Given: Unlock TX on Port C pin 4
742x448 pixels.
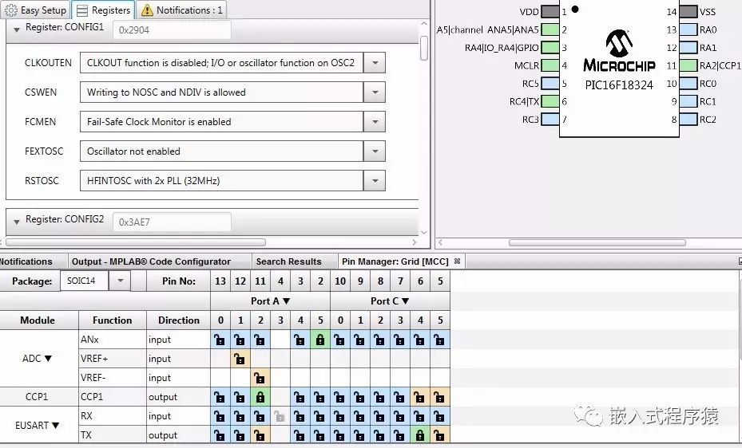Looking at the screenshot, I should coord(420,434).
